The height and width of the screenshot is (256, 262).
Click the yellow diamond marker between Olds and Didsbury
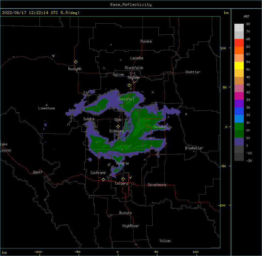[118, 127]
